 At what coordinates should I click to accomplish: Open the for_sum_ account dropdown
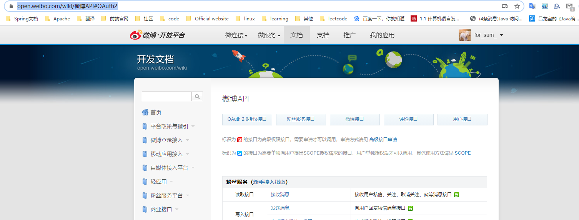pyautogui.click(x=488, y=35)
